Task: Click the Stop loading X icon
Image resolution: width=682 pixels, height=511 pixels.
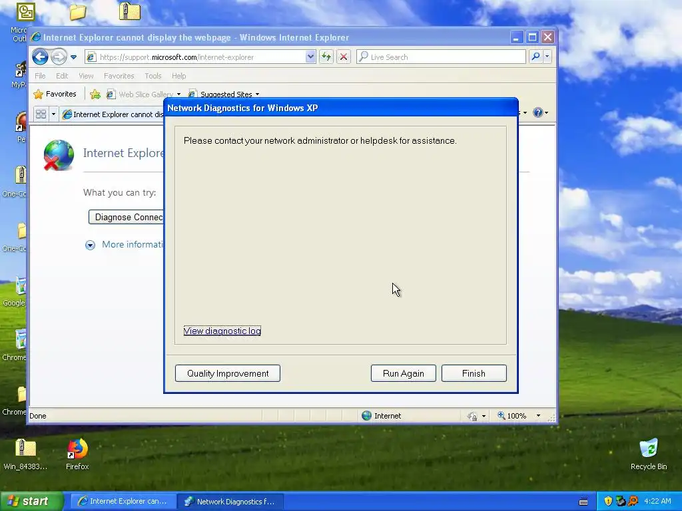Action: (344, 57)
